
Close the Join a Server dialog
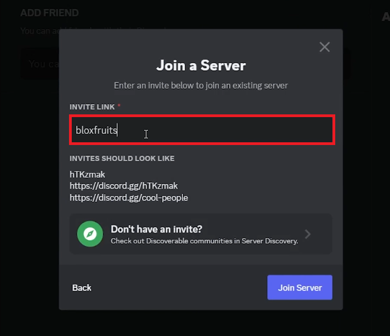325,47
